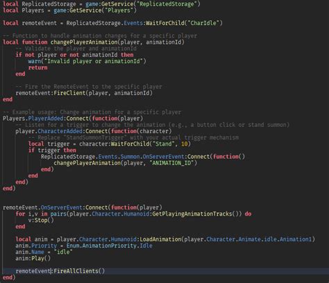Screen dimensions: 329x283
Task: Click the number 10 timeout argument
Action: point(185,144)
